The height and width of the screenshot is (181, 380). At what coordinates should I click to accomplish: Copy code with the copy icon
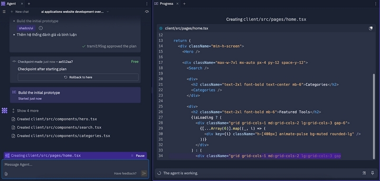pyautogui.click(x=370, y=29)
